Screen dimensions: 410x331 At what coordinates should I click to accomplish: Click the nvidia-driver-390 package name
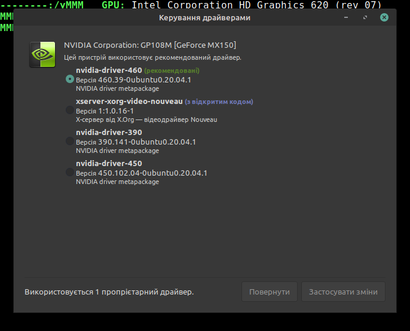pos(109,133)
